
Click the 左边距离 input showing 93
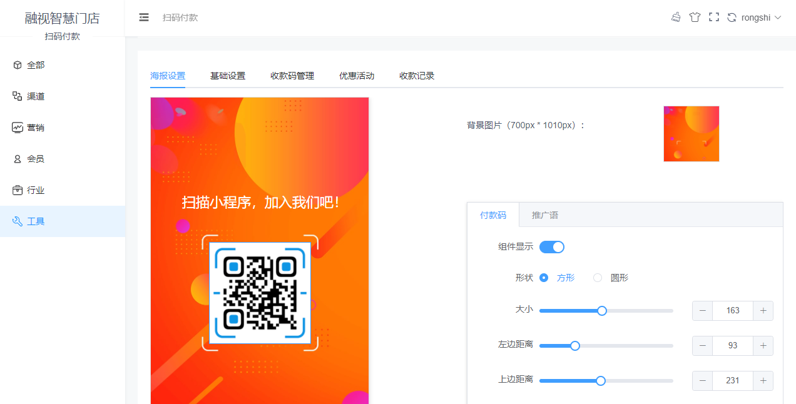(x=733, y=346)
